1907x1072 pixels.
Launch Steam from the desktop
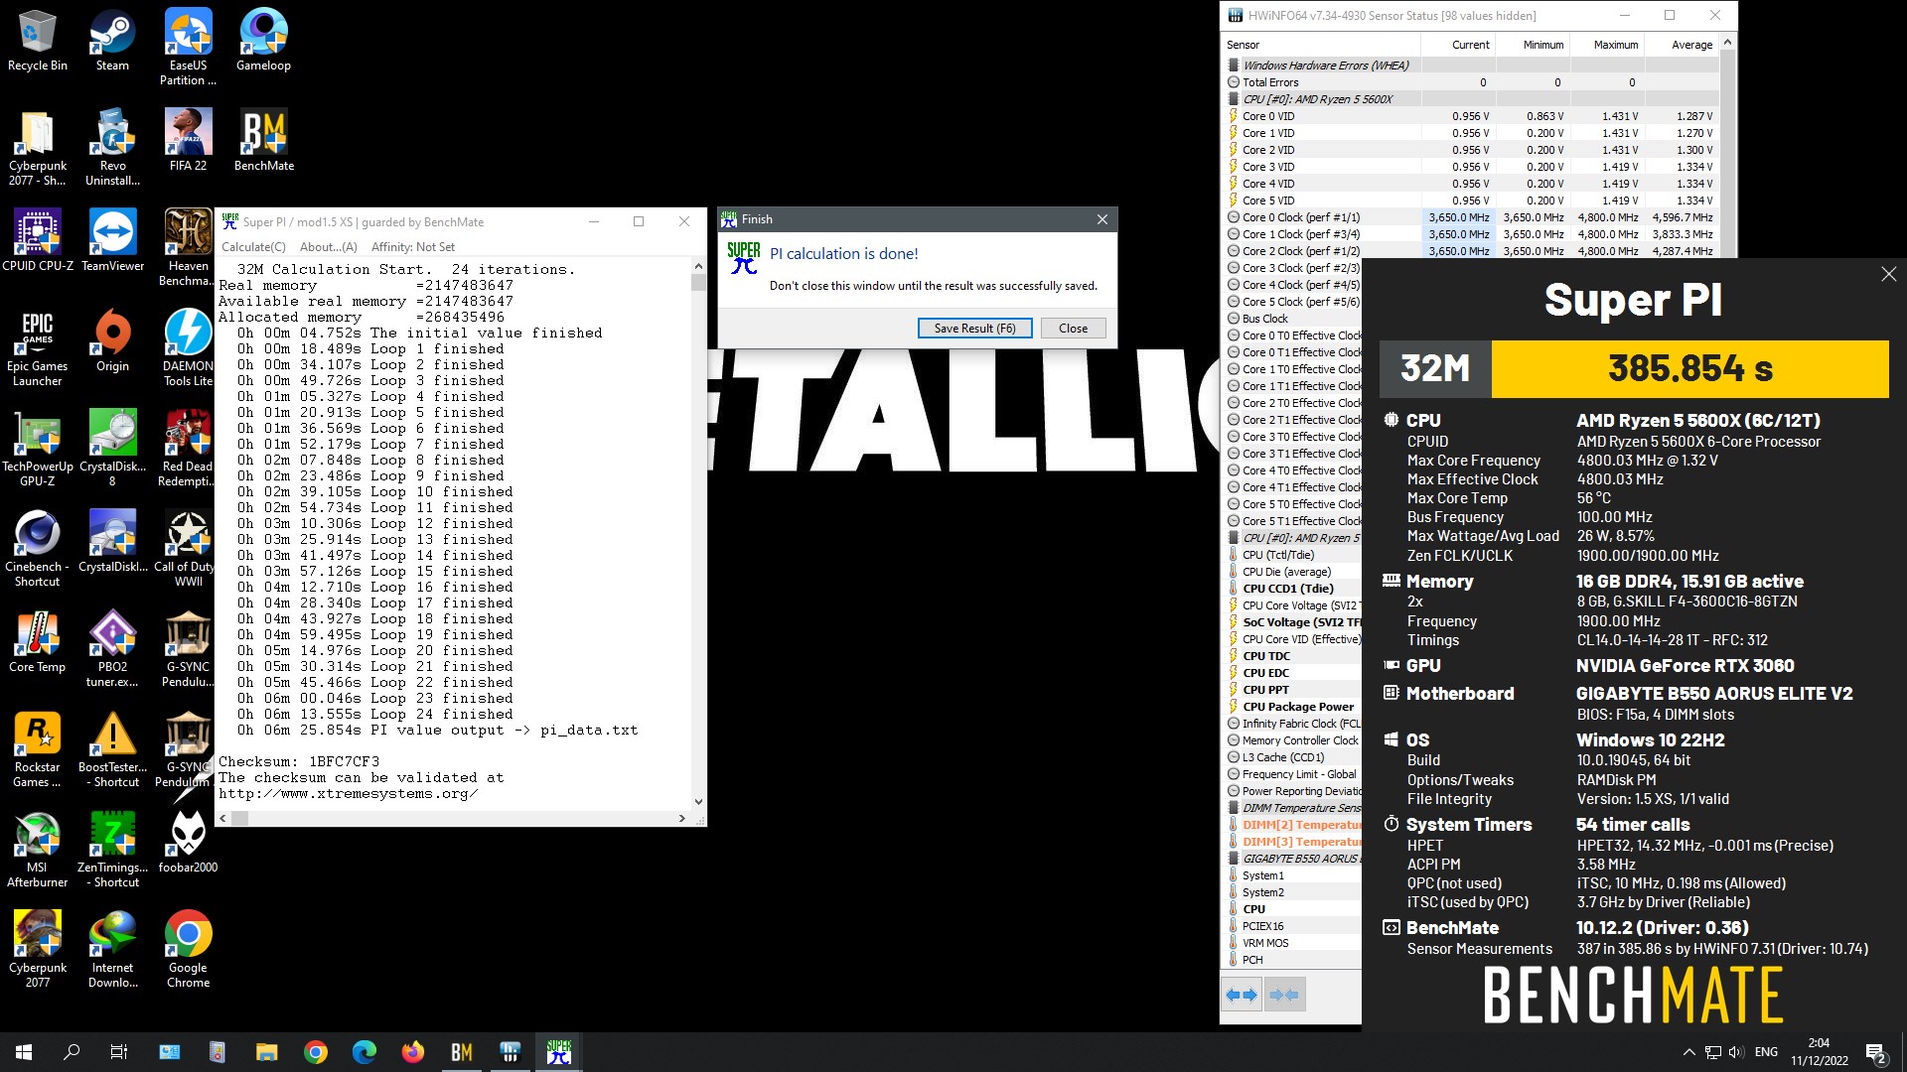click(112, 42)
